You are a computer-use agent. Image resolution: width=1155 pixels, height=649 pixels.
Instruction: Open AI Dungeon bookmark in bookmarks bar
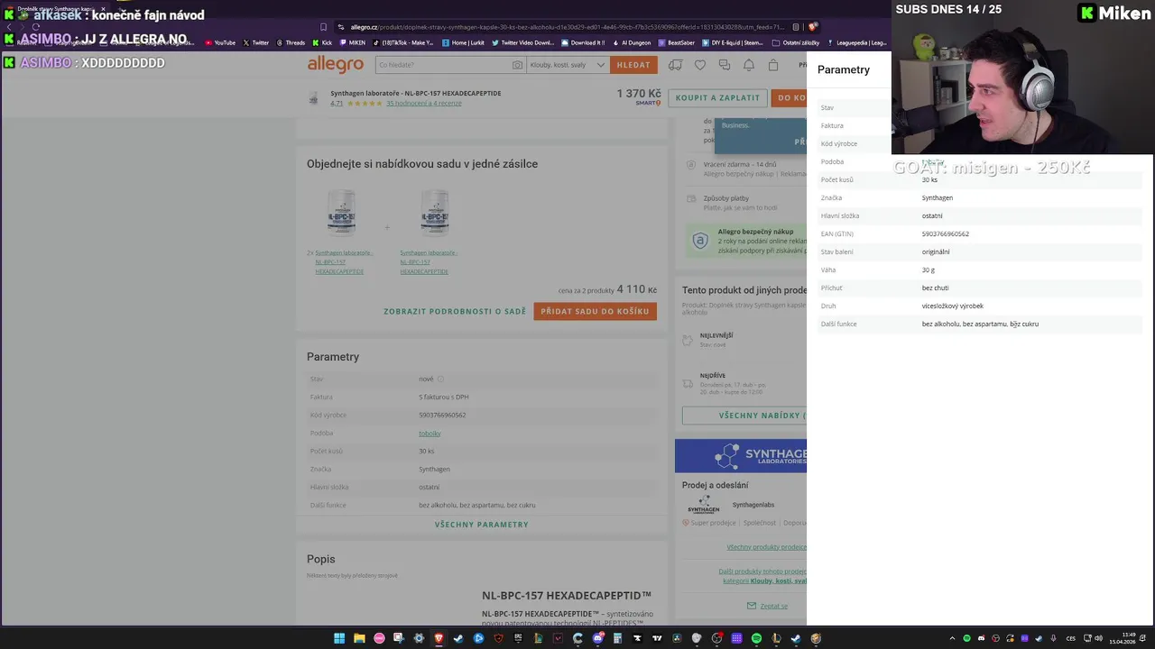[x=632, y=42]
